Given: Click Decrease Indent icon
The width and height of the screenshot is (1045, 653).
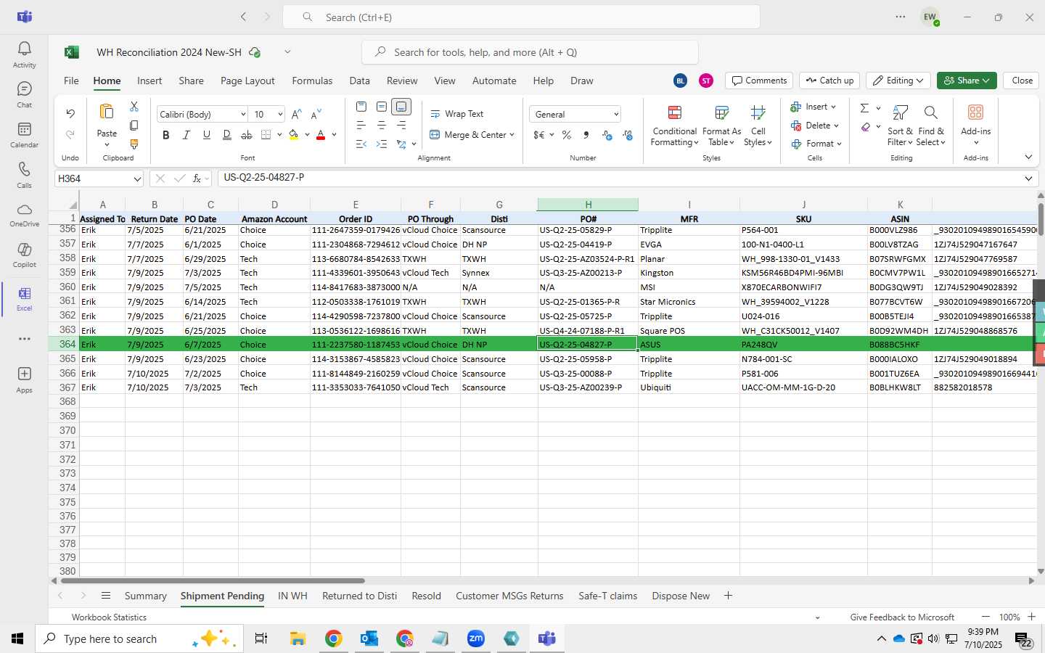Looking at the screenshot, I should 361,144.
